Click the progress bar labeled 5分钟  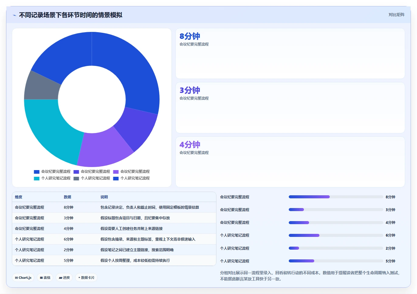(x=336, y=261)
